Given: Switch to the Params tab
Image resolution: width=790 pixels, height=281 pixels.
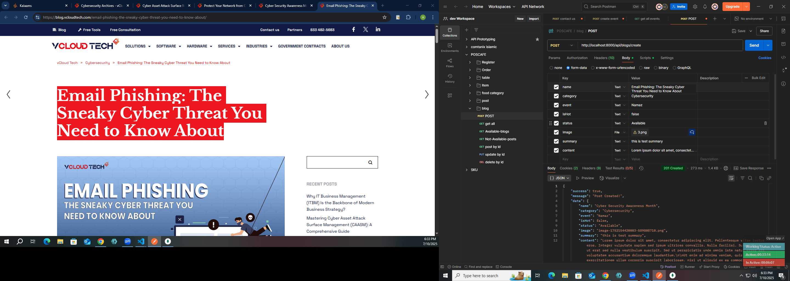Looking at the screenshot, I should coord(554,58).
